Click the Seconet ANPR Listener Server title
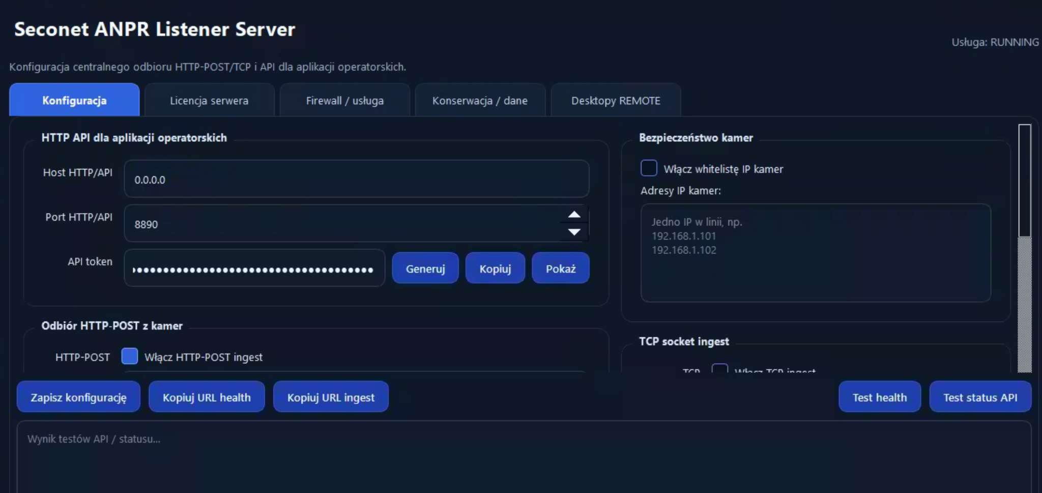1042x493 pixels. click(x=155, y=29)
